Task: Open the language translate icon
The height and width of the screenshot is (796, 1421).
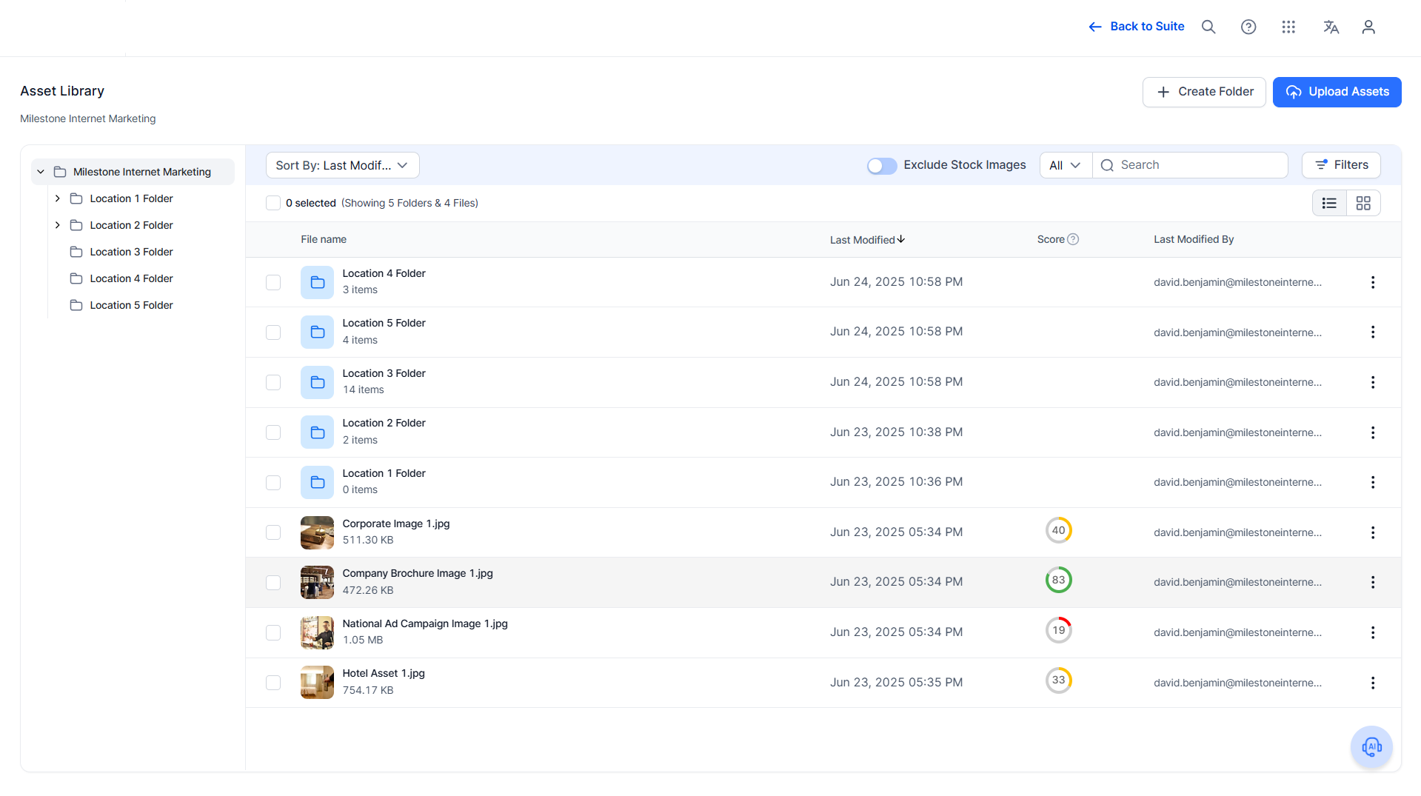Action: click(1331, 27)
